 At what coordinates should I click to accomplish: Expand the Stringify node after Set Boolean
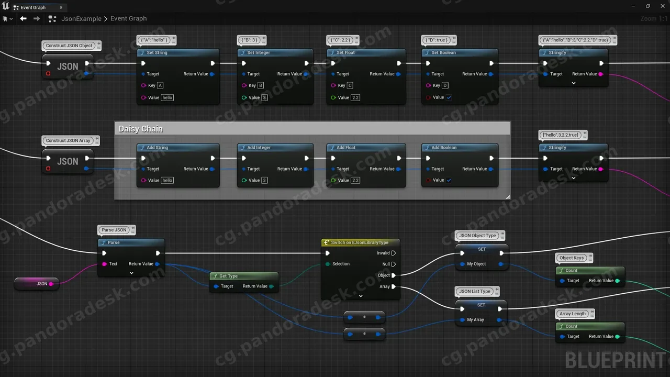click(574, 83)
